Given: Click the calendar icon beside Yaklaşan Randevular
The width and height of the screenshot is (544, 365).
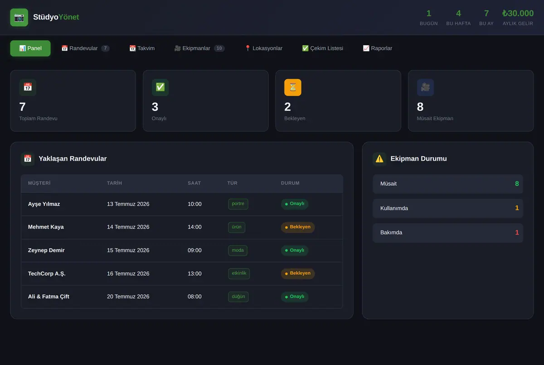Looking at the screenshot, I should click(28, 158).
